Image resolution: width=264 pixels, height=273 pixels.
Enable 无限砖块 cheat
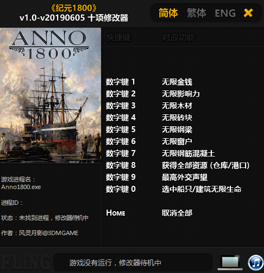pyautogui.click(x=177, y=118)
